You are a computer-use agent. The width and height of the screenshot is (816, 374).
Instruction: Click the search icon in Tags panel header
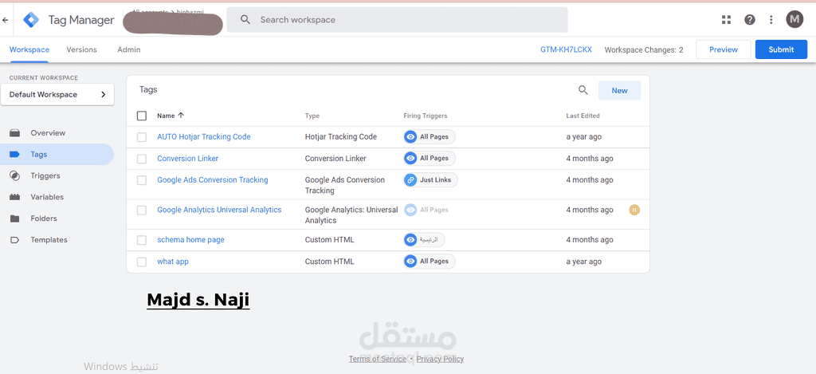coord(583,90)
